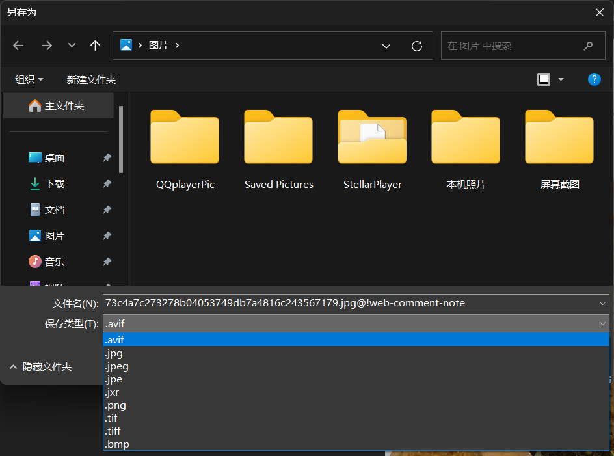Choose .png from the file type list
The width and height of the screenshot is (614, 456).
(x=116, y=405)
